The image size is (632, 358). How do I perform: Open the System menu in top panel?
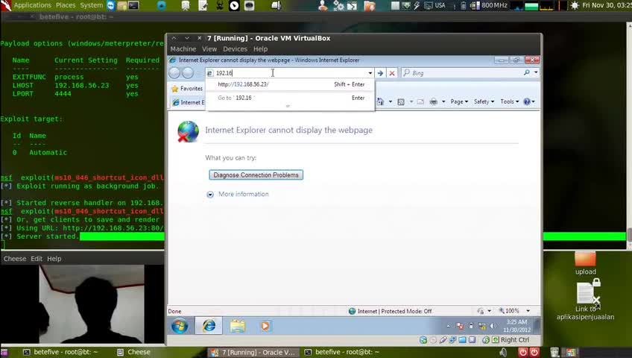coord(92,5)
